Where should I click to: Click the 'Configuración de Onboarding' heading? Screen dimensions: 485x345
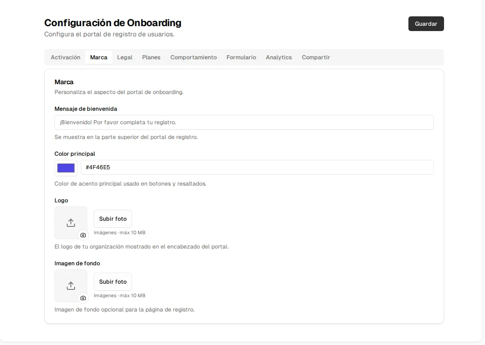113,23
